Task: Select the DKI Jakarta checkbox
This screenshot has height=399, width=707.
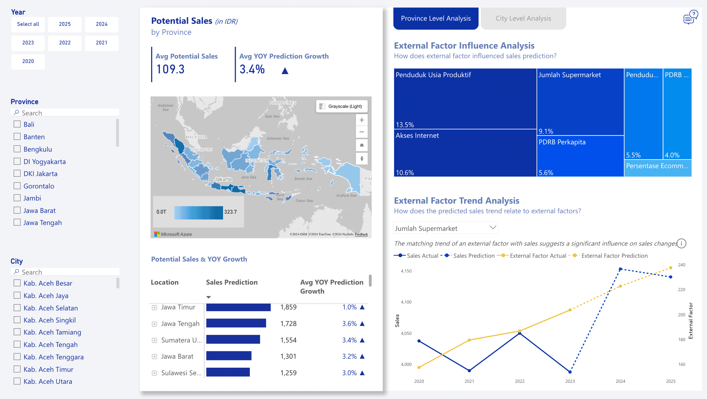Action: pos(17,173)
